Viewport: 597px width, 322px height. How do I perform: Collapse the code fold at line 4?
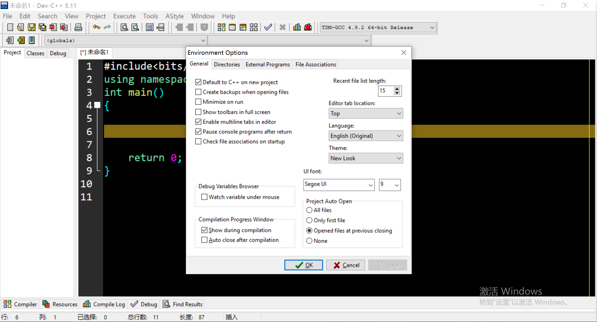coord(97,105)
